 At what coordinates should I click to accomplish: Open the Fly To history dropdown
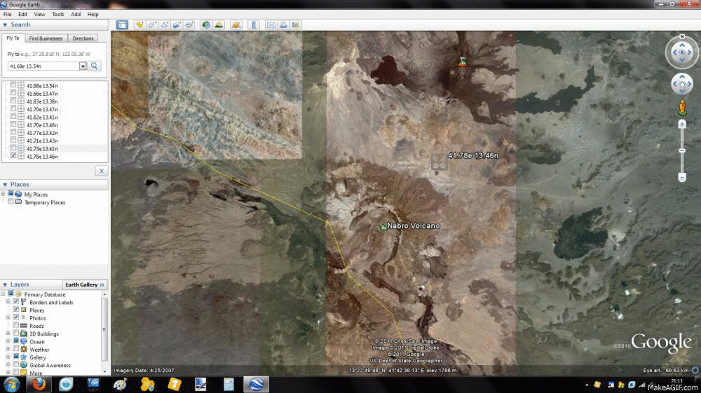(83, 66)
